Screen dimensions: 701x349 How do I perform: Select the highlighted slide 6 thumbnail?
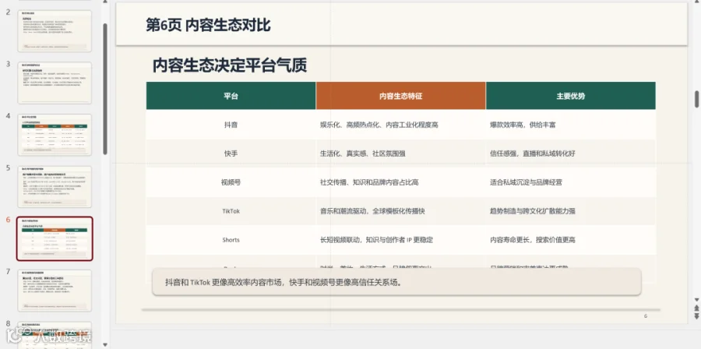(x=55, y=238)
